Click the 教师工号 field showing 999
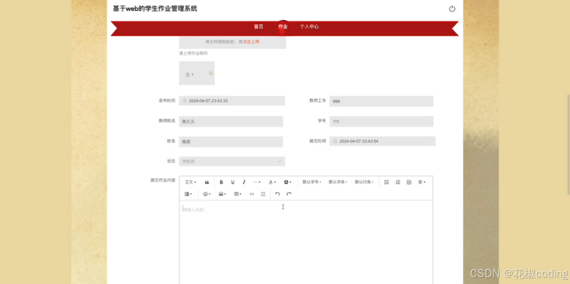The height and width of the screenshot is (284, 570). click(x=382, y=101)
